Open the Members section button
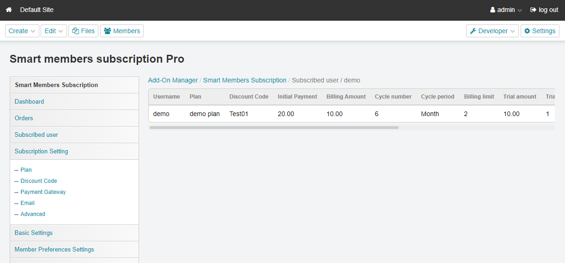This screenshot has height=263, width=565. (122, 31)
